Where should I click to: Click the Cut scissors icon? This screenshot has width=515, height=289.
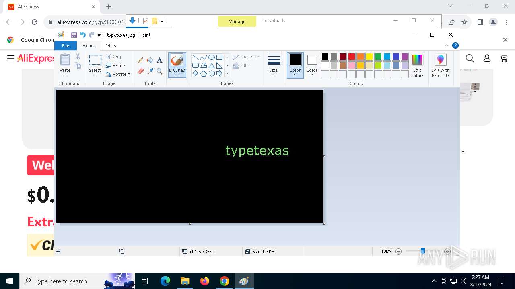coord(78,57)
